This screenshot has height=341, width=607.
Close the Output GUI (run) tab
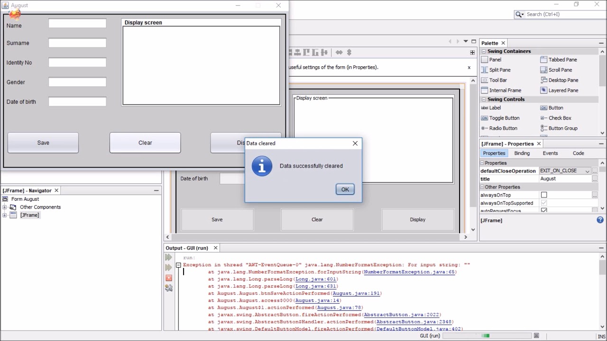pos(215,248)
